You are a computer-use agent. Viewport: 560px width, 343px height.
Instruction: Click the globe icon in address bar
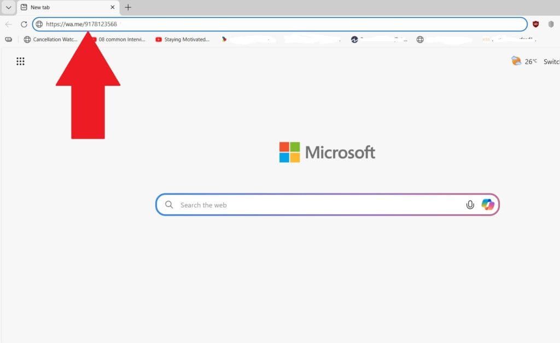point(39,24)
